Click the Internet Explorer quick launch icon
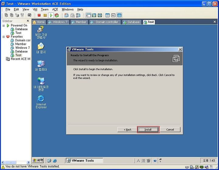 click(x=55, y=161)
